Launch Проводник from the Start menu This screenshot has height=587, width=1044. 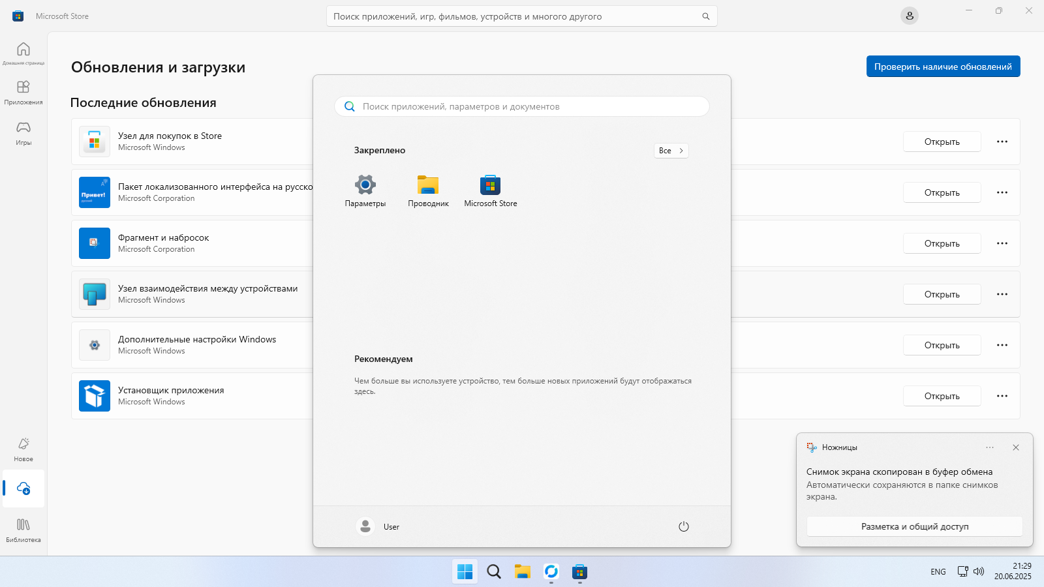(428, 190)
